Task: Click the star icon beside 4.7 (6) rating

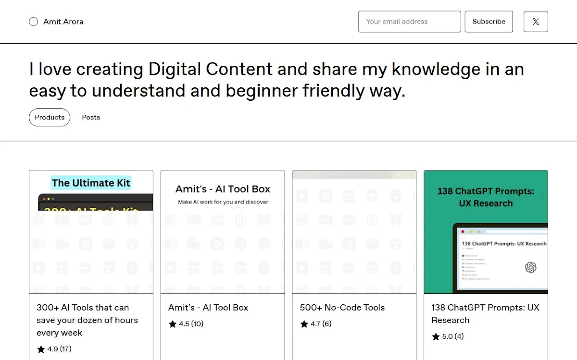Action: tap(304, 324)
